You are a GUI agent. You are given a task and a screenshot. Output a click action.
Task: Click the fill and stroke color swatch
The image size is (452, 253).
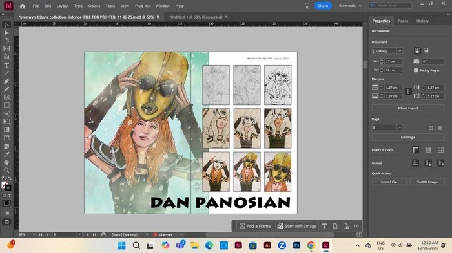[6, 186]
